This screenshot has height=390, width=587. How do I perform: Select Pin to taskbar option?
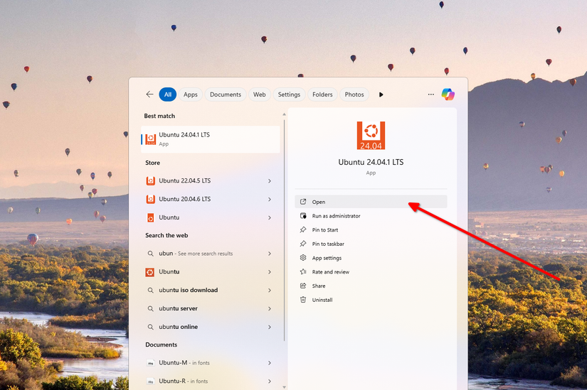coord(327,244)
